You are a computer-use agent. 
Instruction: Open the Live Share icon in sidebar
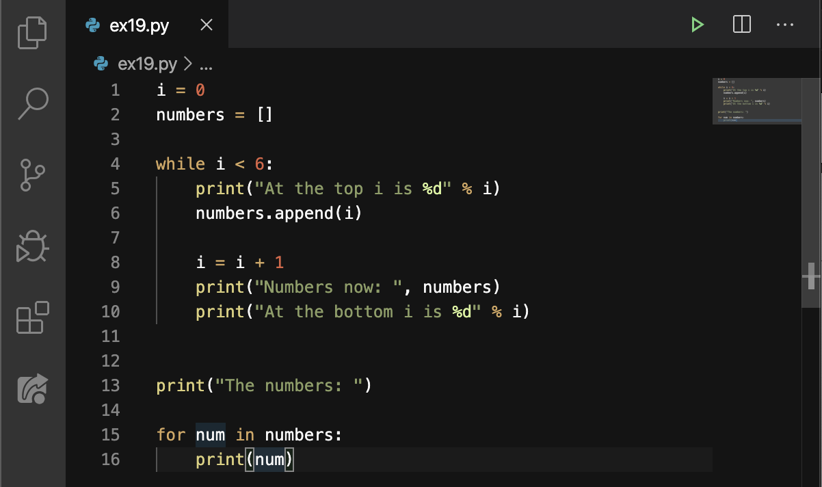[x=32, y=388]
